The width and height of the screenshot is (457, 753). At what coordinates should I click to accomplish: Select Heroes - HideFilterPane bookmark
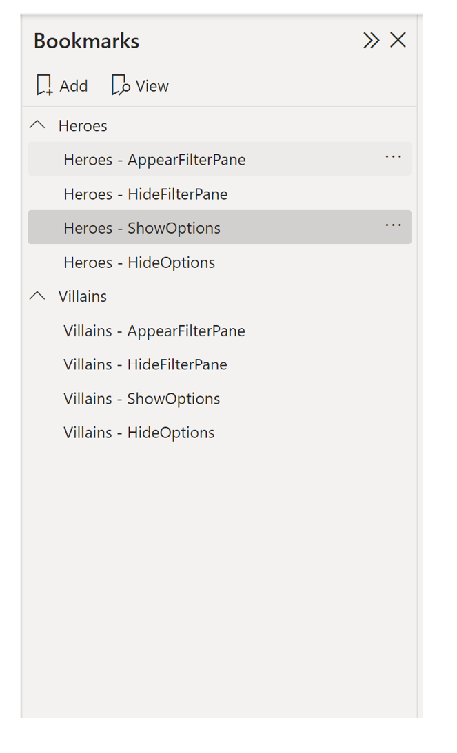pos(220,194)
